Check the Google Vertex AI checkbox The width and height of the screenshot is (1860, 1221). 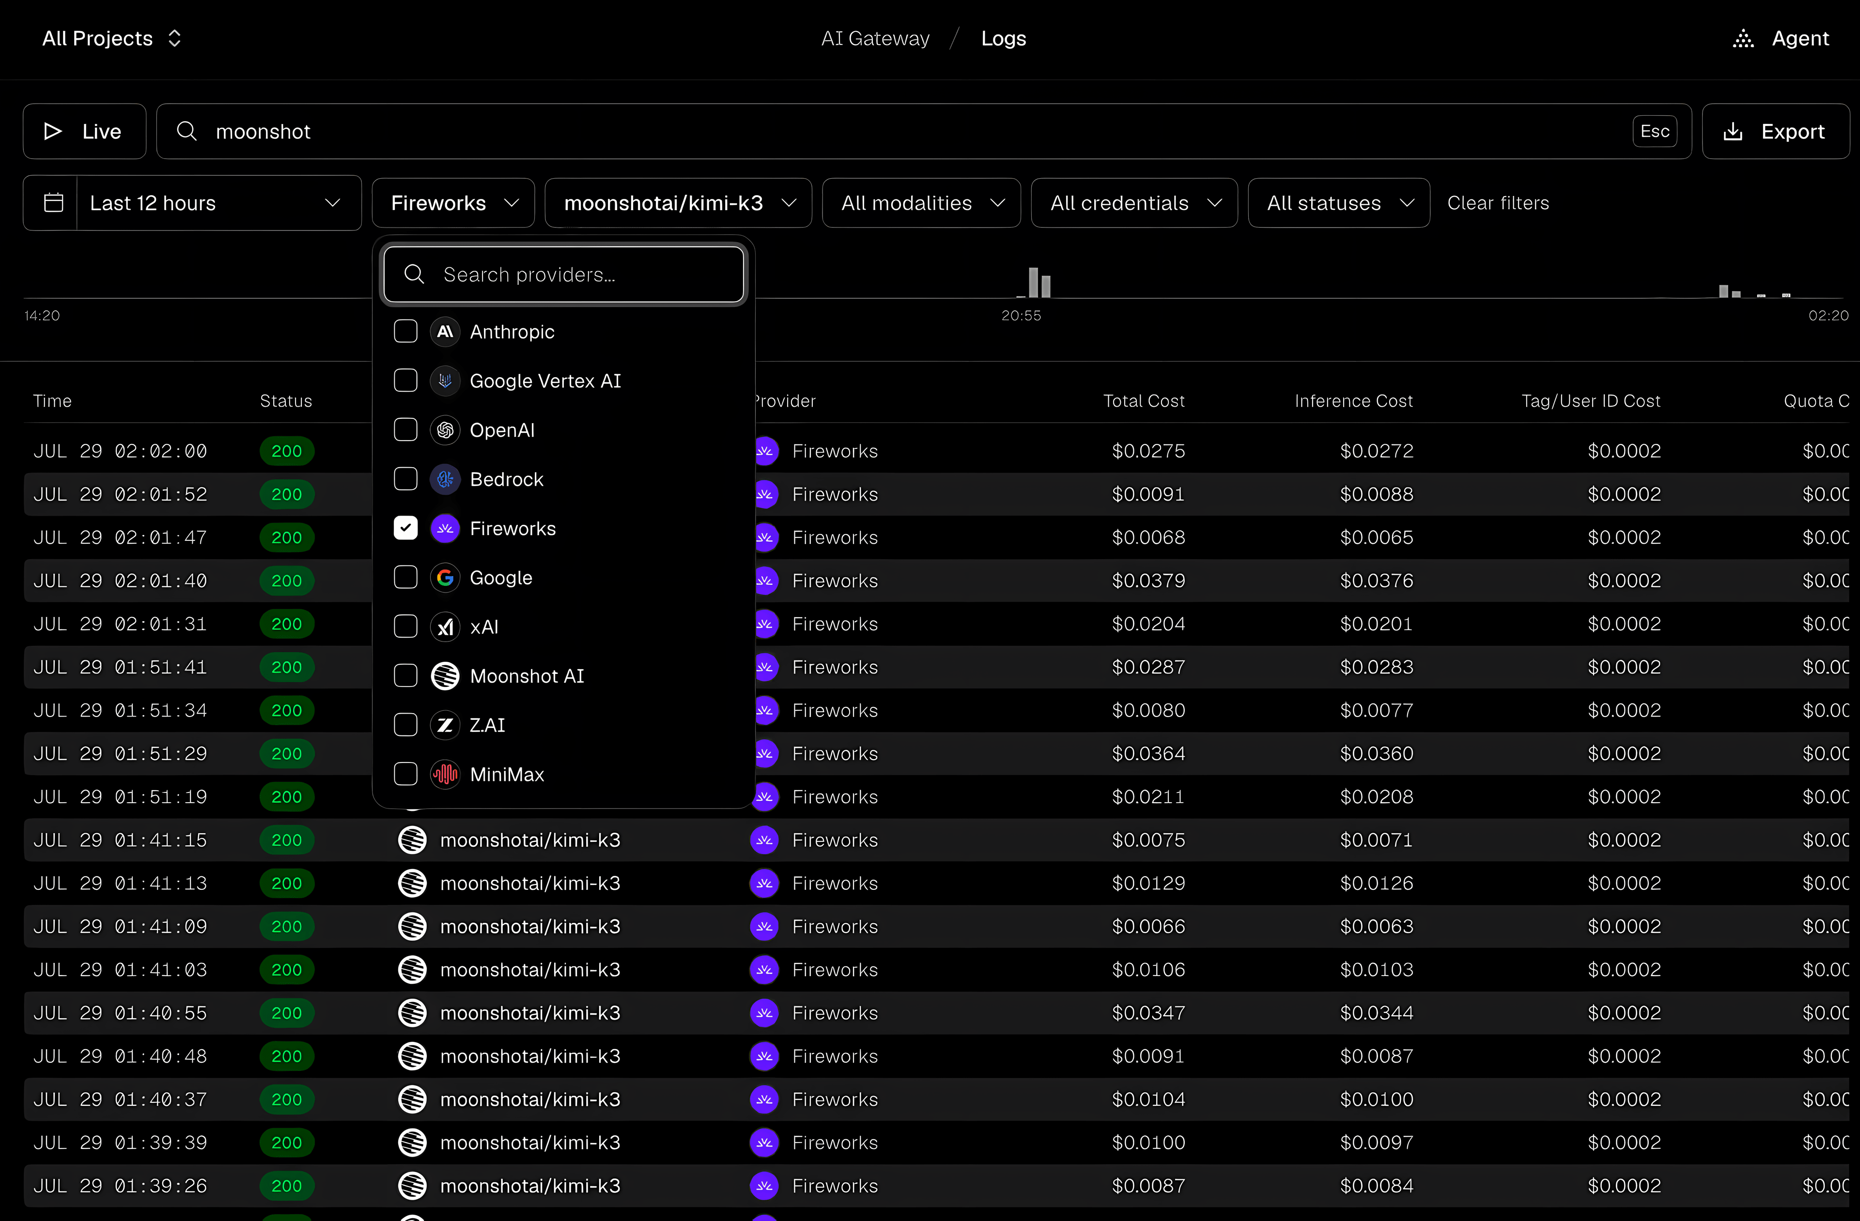tap(405, 381)
